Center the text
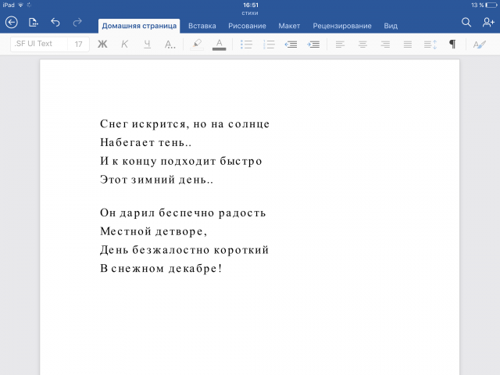 pos(362,44)
